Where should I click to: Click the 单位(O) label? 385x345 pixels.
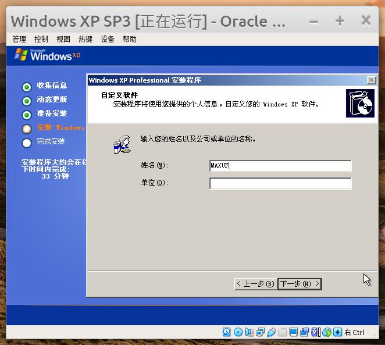click(x=155, y=183)
